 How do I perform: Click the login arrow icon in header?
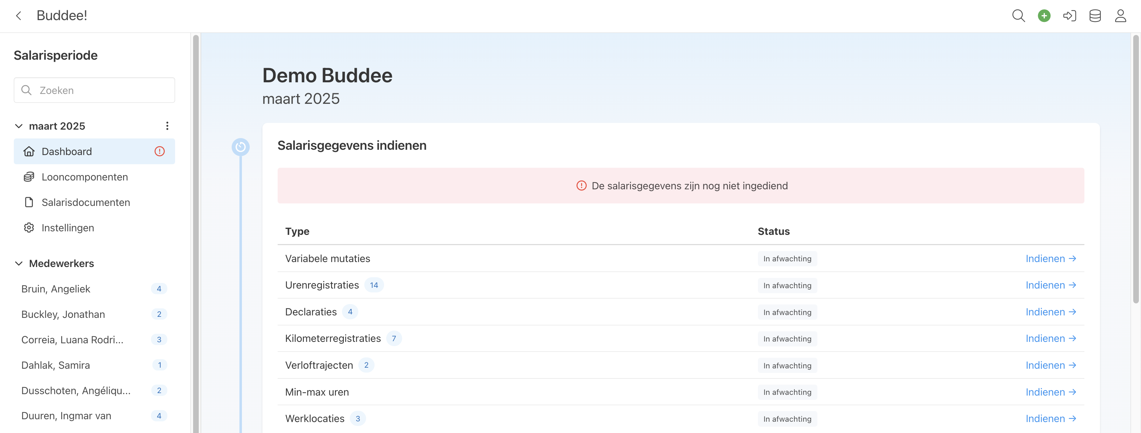(1069, 16)
